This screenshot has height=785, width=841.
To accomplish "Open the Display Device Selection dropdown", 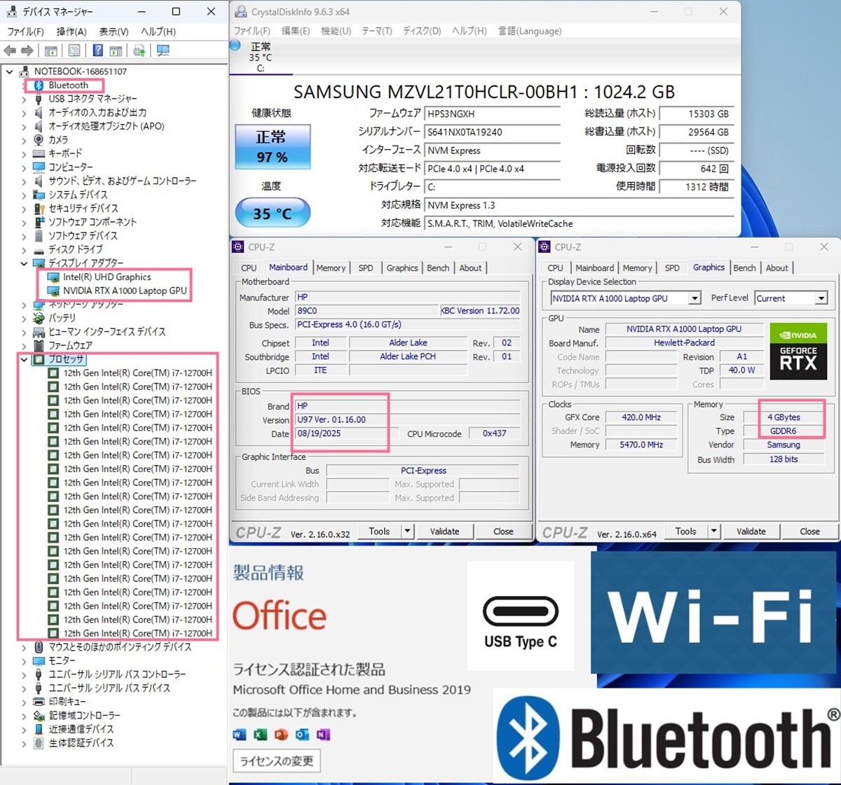I will pos(694,298).
